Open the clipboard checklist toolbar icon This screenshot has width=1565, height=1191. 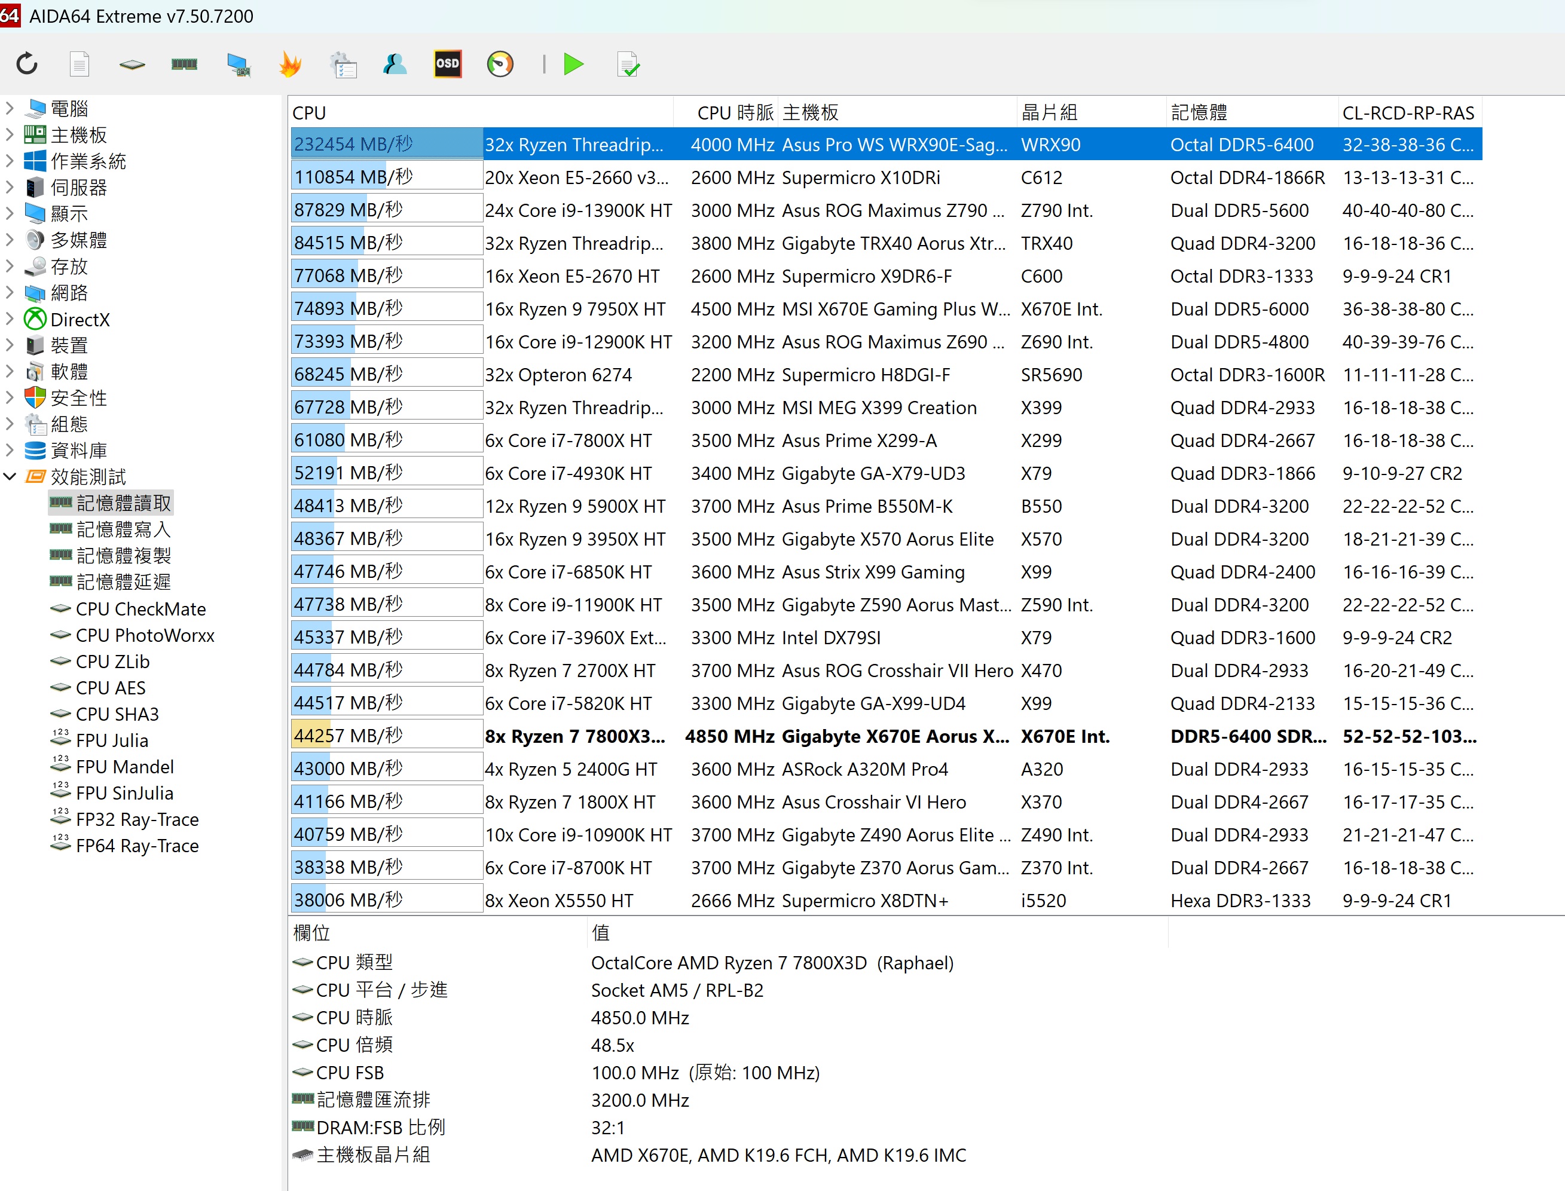coord(343,65)
